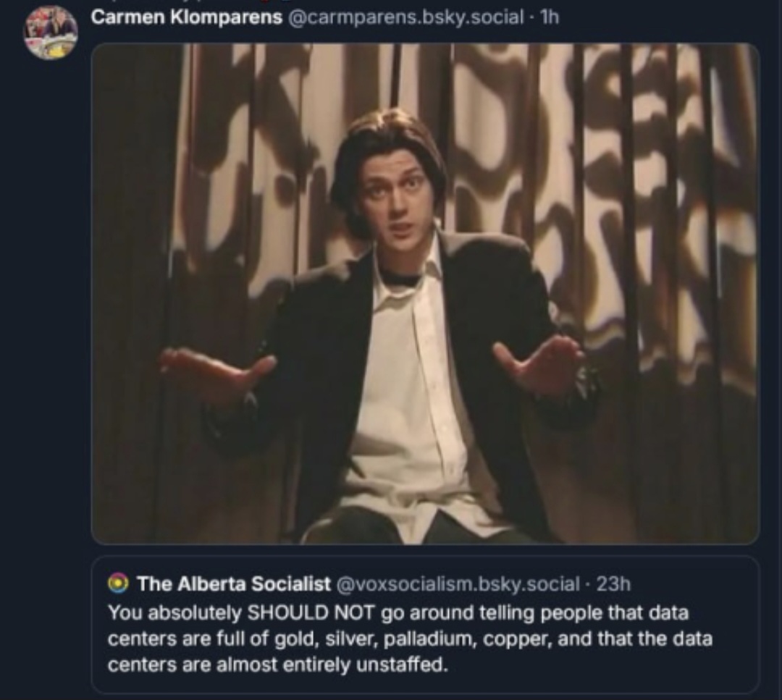The image size is (782, 700).
Task: Click the Carmen Klomparens display name
Action: (x=187, y=17)
